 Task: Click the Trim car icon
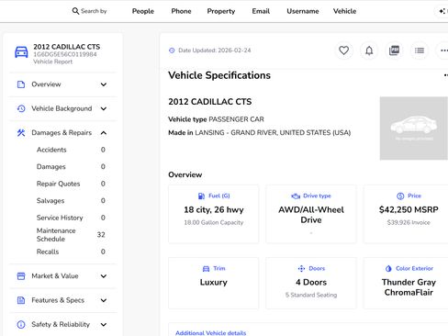click(x=206, y=269)
